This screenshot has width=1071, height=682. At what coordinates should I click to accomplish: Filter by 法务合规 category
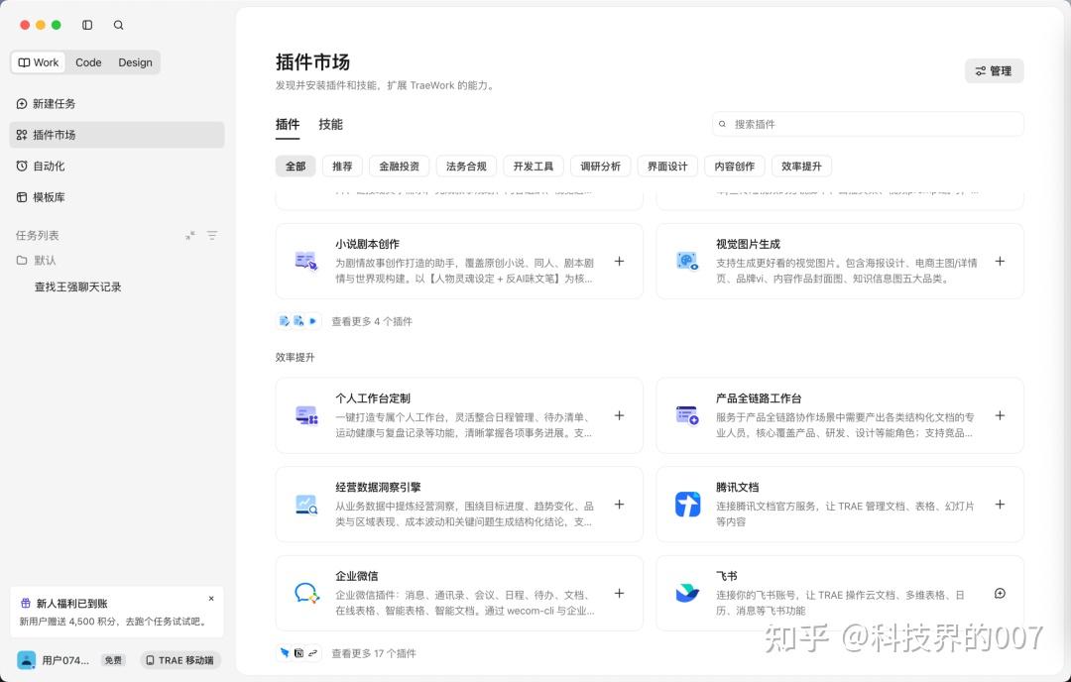pos(466,166)
